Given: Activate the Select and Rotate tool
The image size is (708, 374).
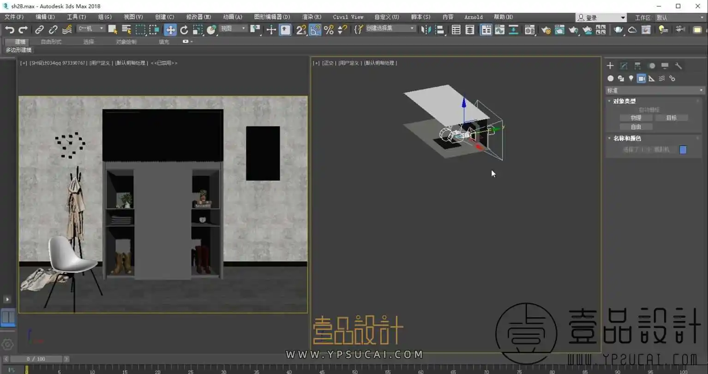Looking at the screenshot, I should [x=184, y=30].
